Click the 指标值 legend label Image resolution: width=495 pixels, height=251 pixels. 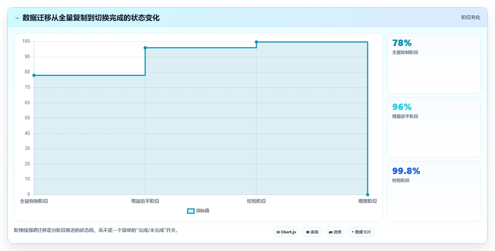[203, 211]
